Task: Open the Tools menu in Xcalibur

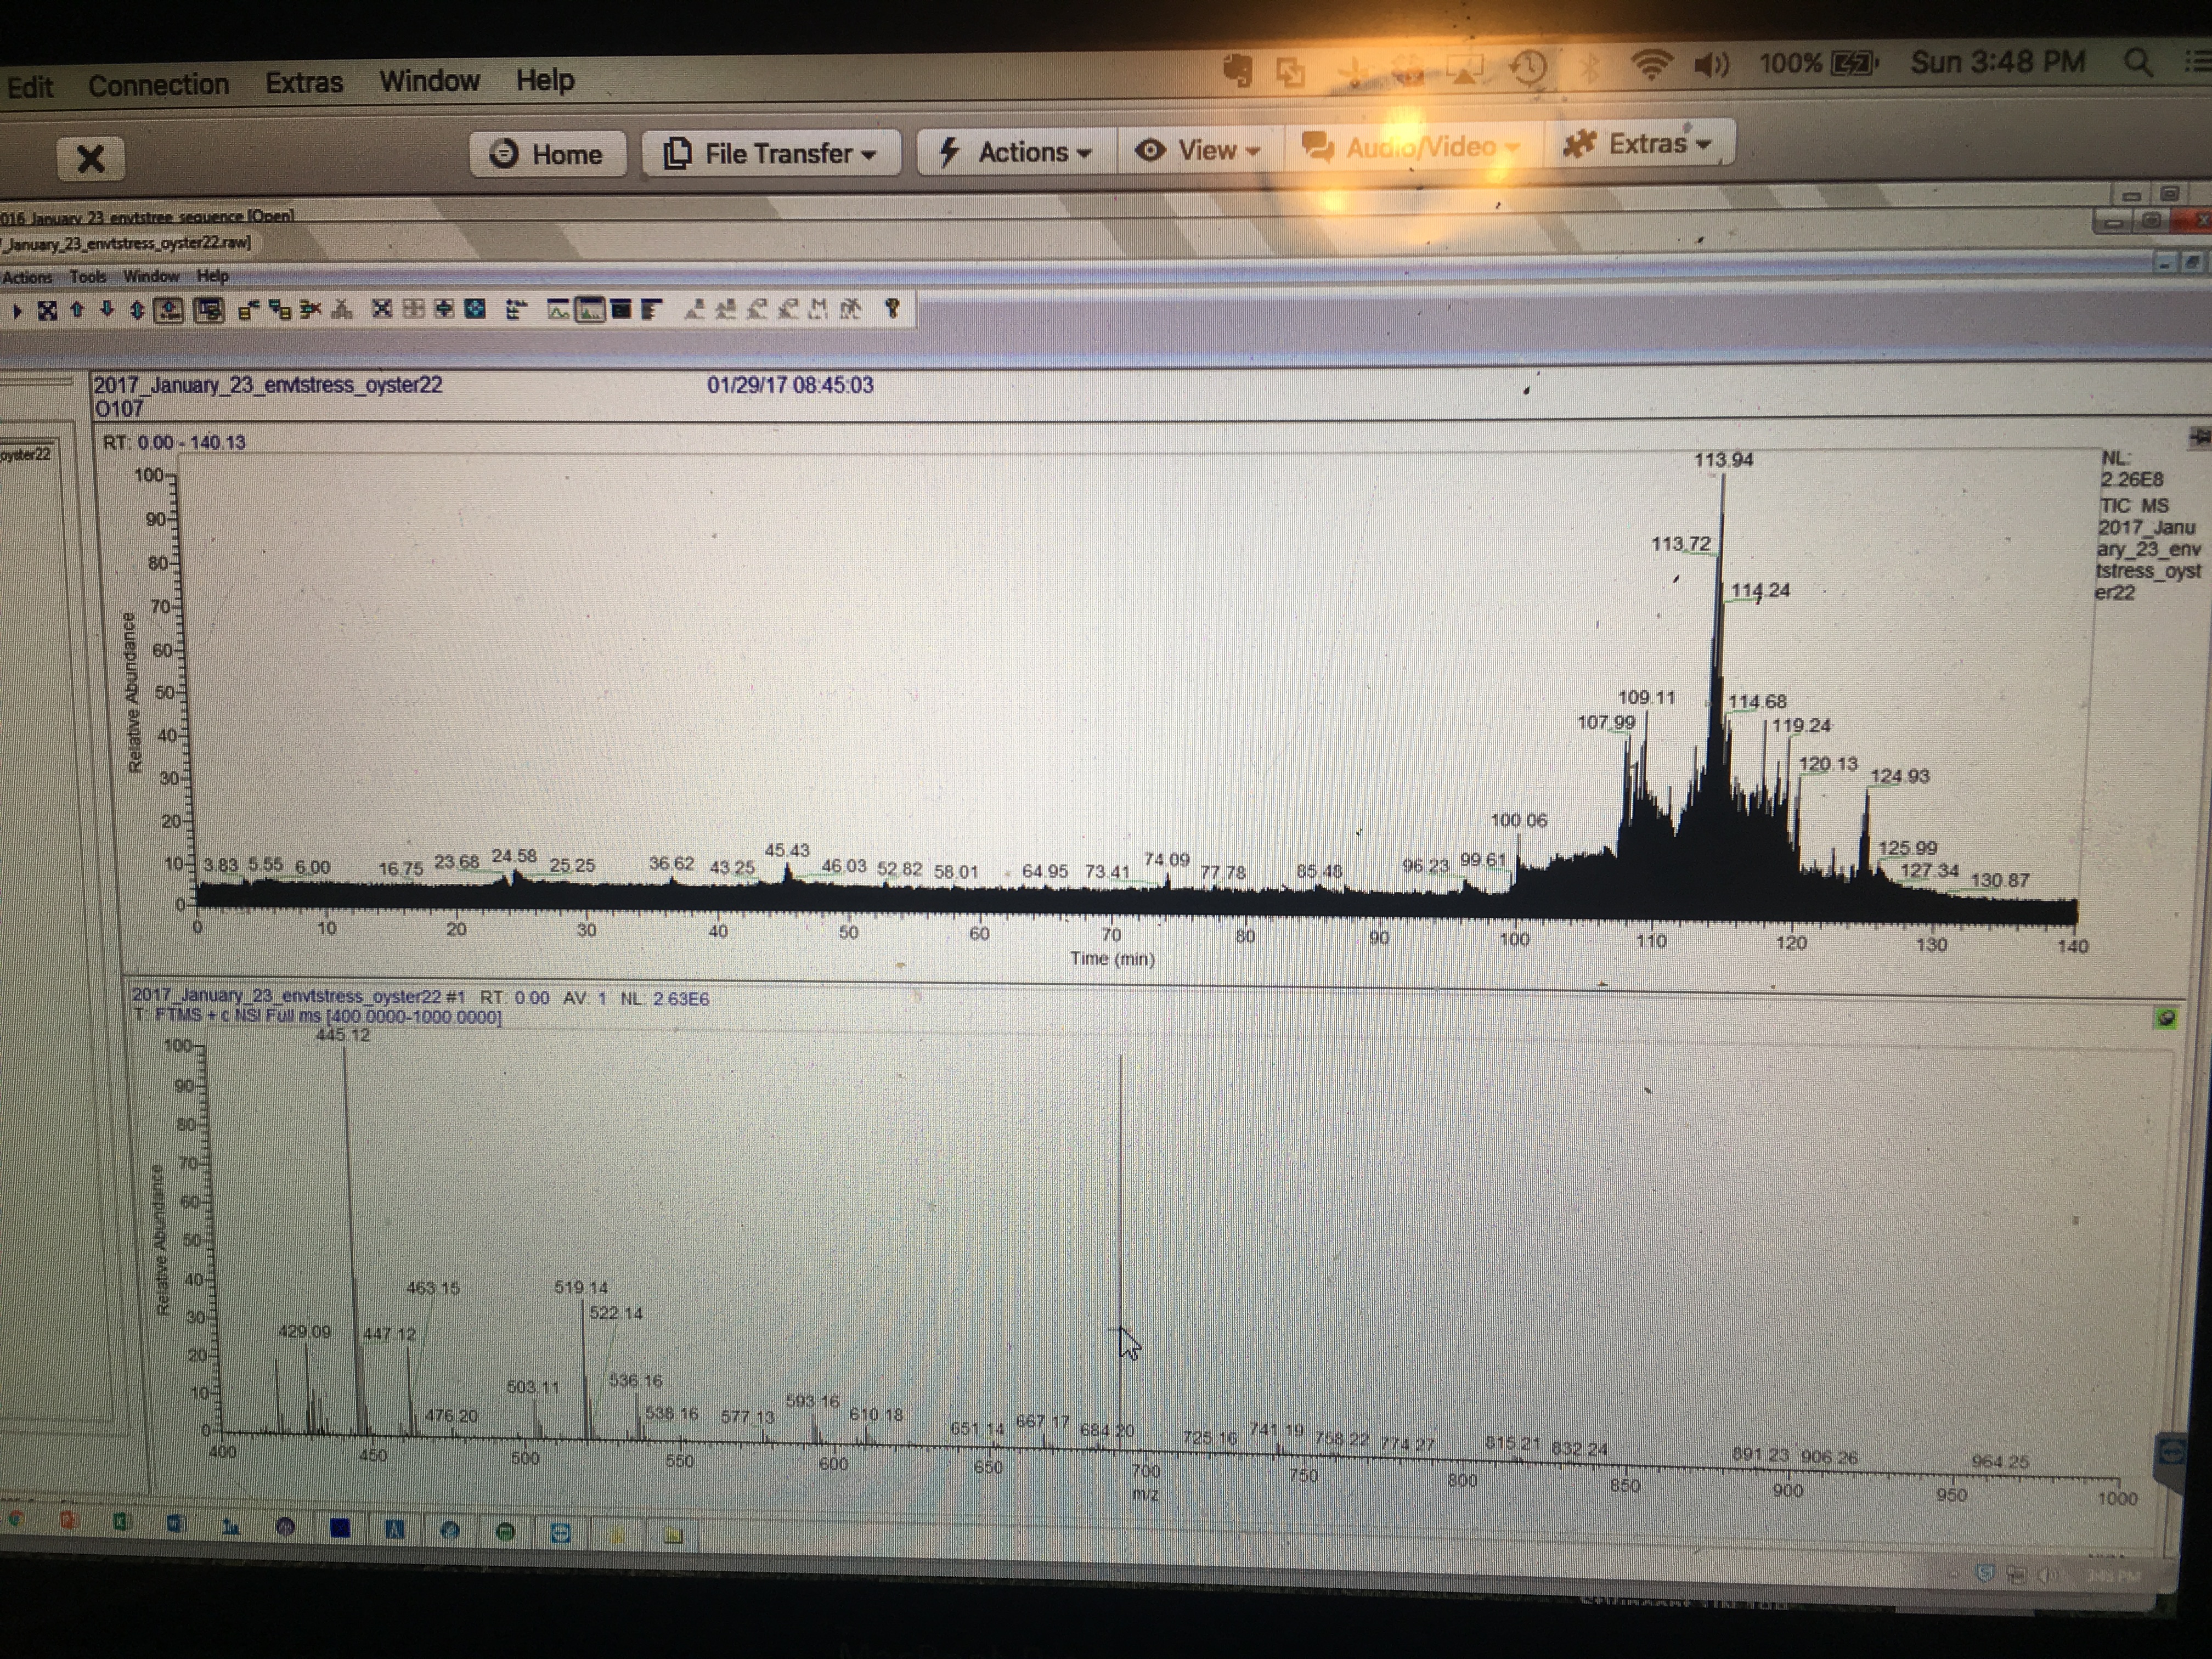Action: click(87, 276)
